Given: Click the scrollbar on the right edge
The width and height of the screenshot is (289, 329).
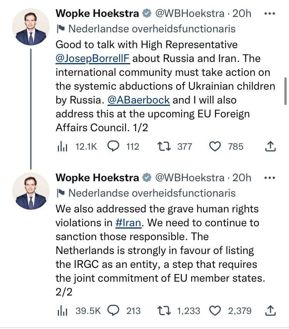Looking at the screenshot, I should (x=285, y=90).
